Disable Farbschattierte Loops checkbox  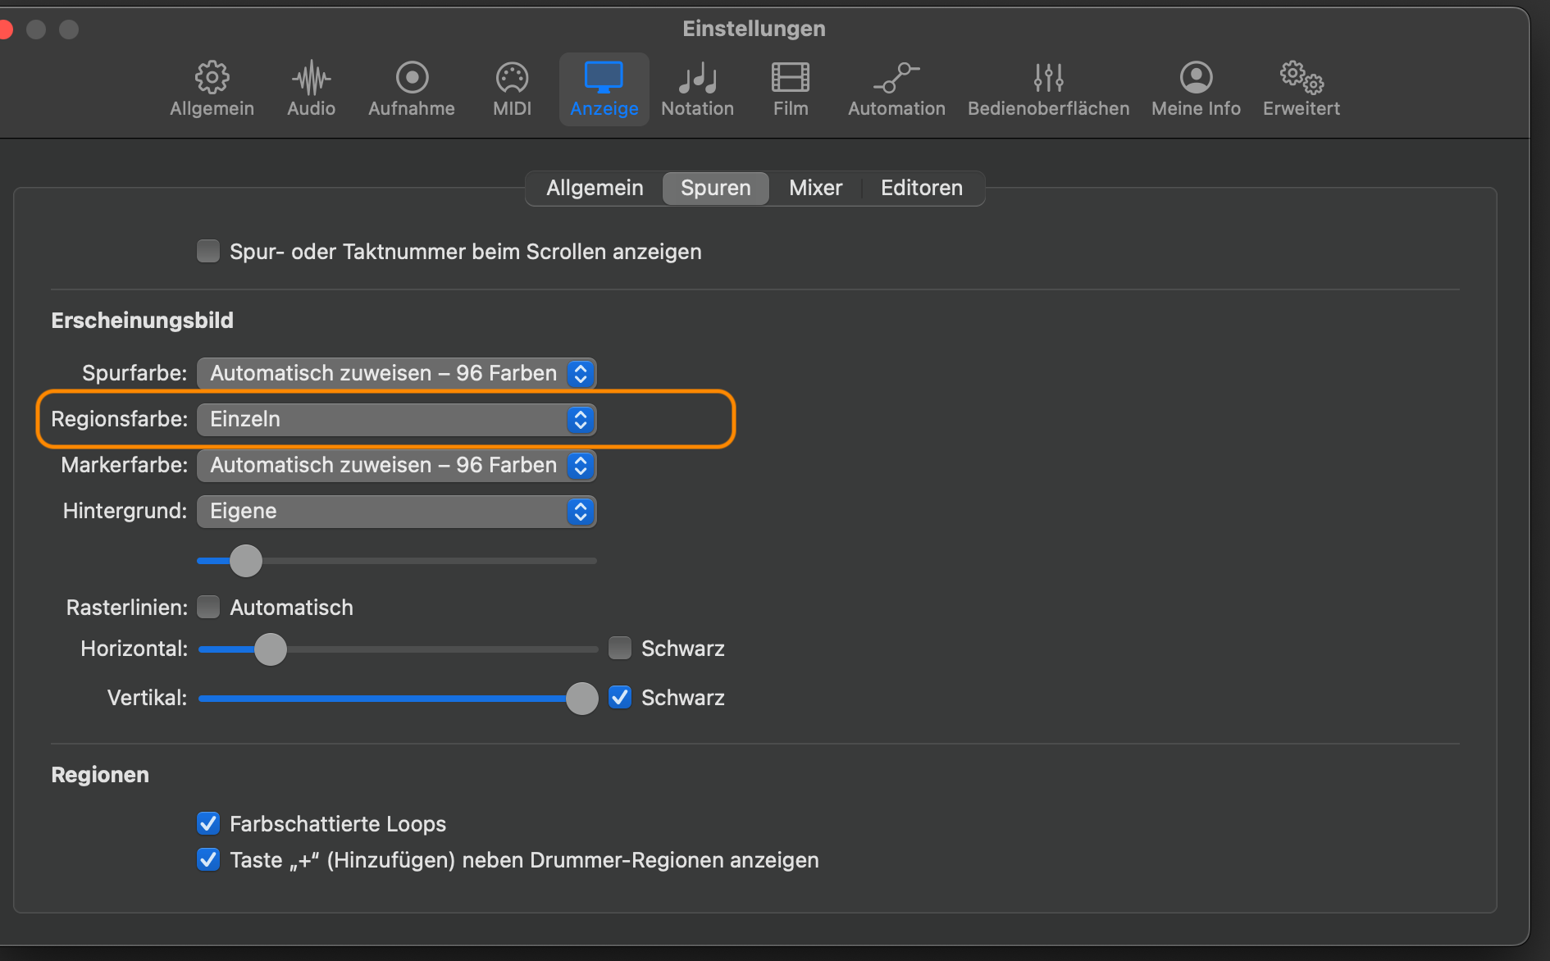208,823
